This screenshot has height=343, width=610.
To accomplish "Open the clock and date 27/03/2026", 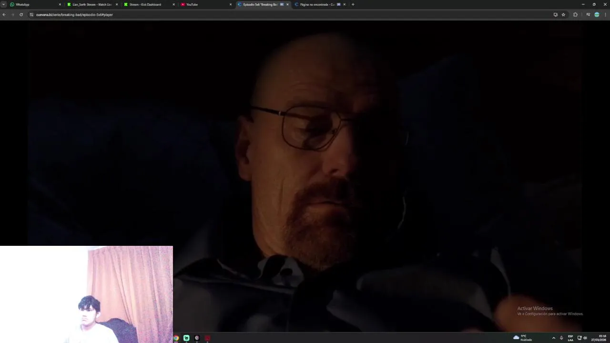I will (x=599, y=338).
